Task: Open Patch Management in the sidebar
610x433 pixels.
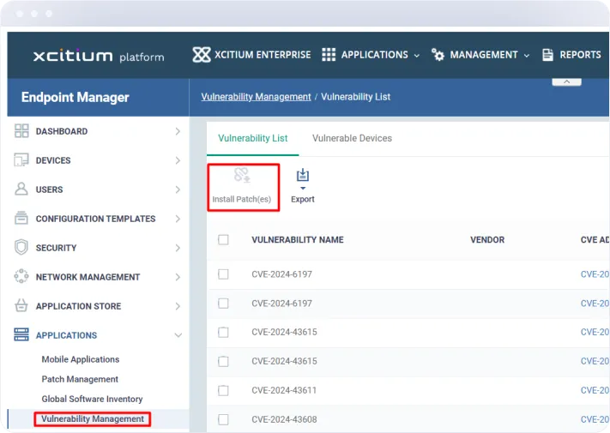Action: tap(80, 379)
